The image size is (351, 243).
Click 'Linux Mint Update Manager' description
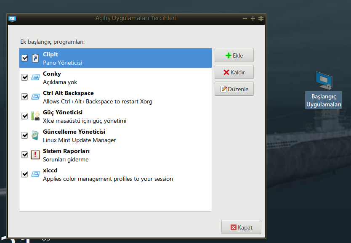click(79, 140)
